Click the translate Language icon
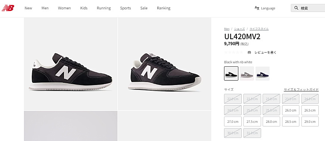This screenshot has height=141, width=325. [x=257, y=8]
